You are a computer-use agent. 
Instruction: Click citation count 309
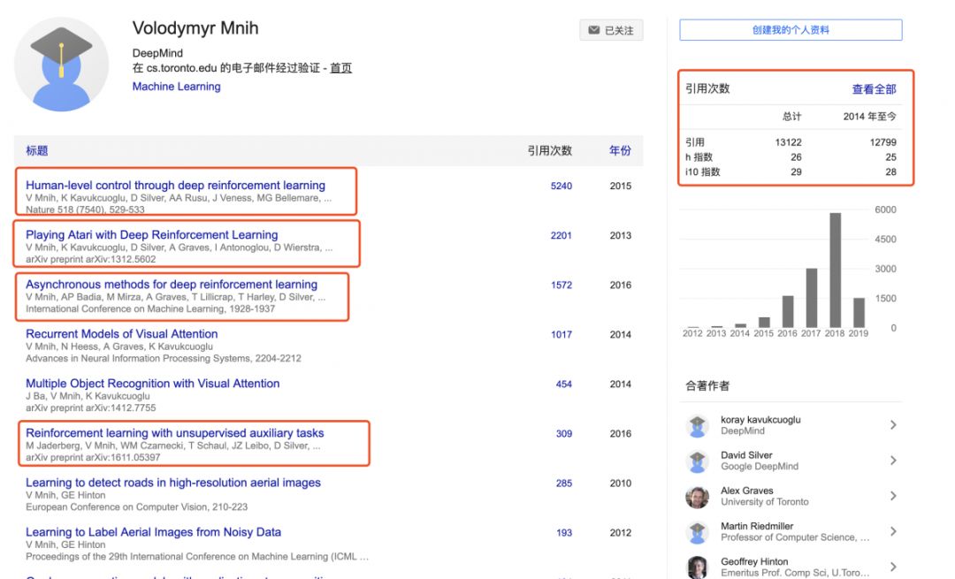[564, 433]
